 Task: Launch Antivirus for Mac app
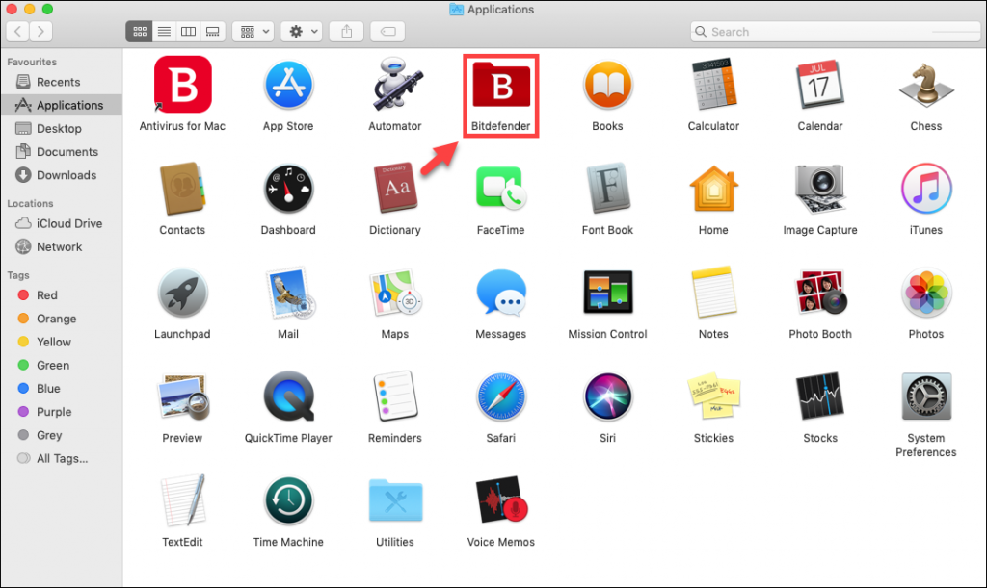(182, 87)
